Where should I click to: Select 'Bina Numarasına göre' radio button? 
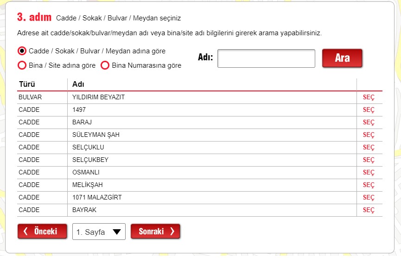click(x=105, y=65)
